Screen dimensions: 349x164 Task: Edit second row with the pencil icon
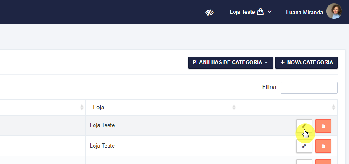pyautogui.click(x=304, y=146)
